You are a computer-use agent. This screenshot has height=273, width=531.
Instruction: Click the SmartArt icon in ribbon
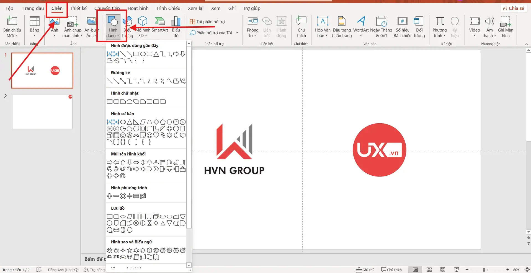coord(160,27)
